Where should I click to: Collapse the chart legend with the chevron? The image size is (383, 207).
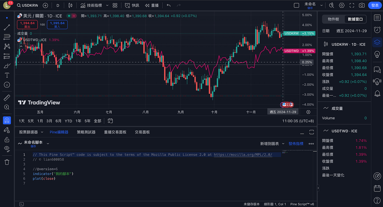(21, 46)
